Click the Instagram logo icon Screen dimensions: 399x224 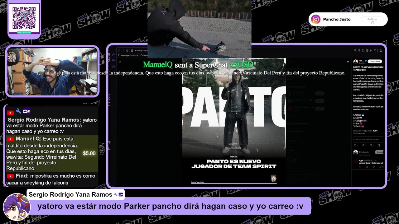(315, 19)
